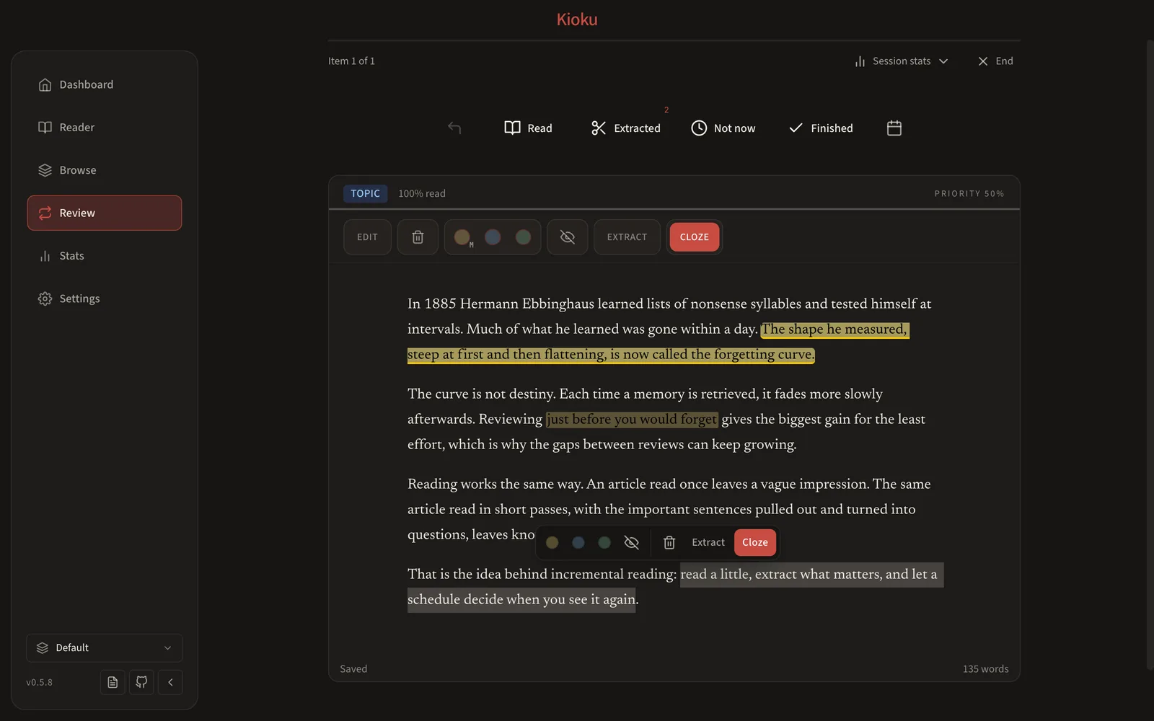The height and width of the screenshot is (721, 1154).
Task: Open the calendar schedule icon
Action: click(x=894, y=128)
